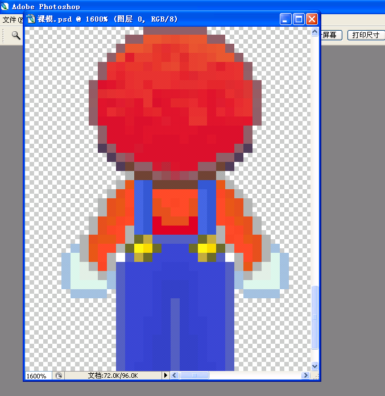Click the 裸模.psd document icon

click(x=31, y=19)
